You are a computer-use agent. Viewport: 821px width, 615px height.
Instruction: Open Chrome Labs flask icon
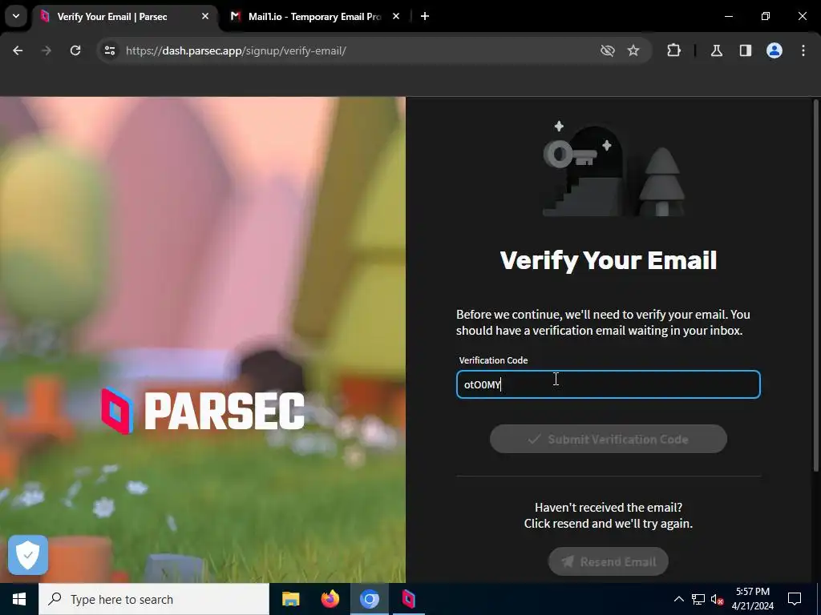(717, 50)
